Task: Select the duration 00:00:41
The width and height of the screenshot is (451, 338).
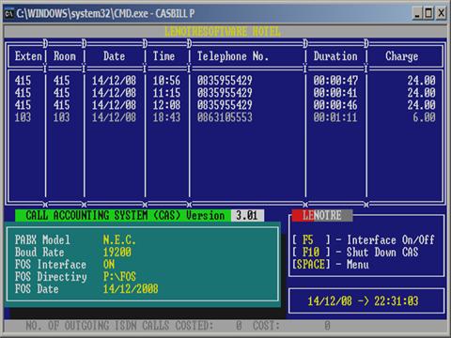Action: click(335, 93)
